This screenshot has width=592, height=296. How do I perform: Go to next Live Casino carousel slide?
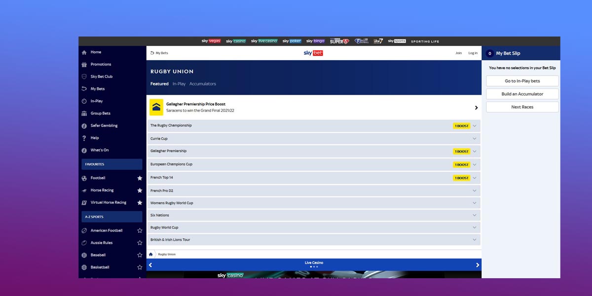(x=478, y=265)
